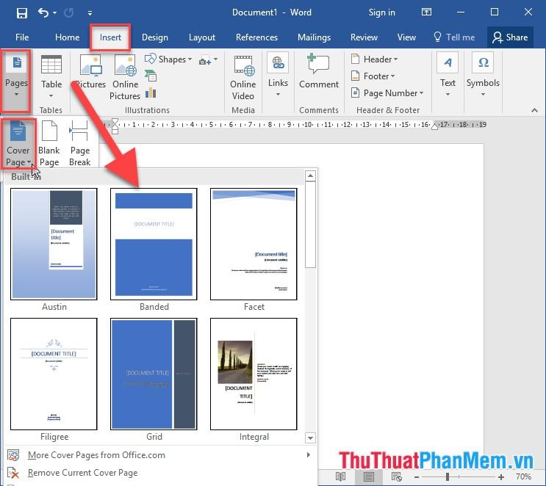Choose the Banded cover page

(154, 244)
